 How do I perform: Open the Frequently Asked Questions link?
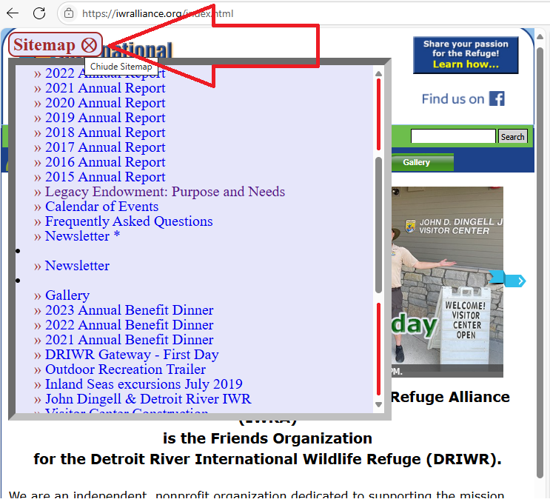click(129, 221)
